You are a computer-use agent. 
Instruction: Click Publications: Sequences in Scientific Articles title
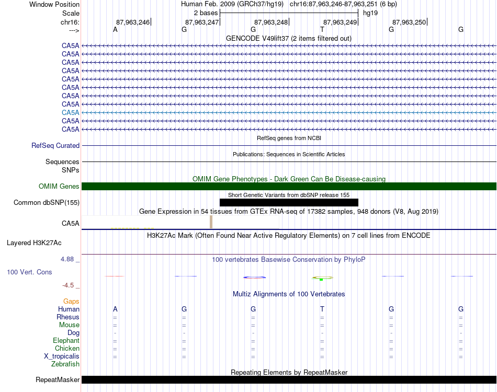point(289,154)
